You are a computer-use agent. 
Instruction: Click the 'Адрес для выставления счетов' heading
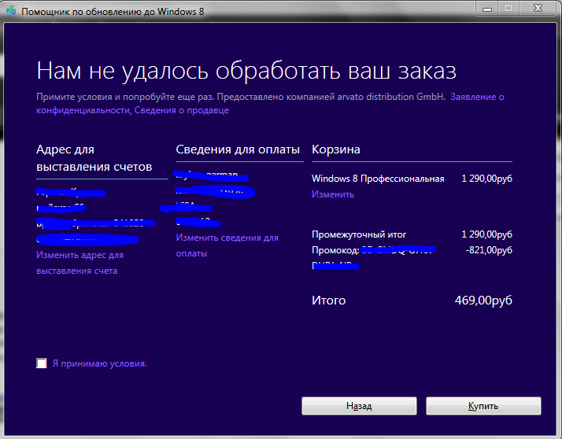coord(94,158)
